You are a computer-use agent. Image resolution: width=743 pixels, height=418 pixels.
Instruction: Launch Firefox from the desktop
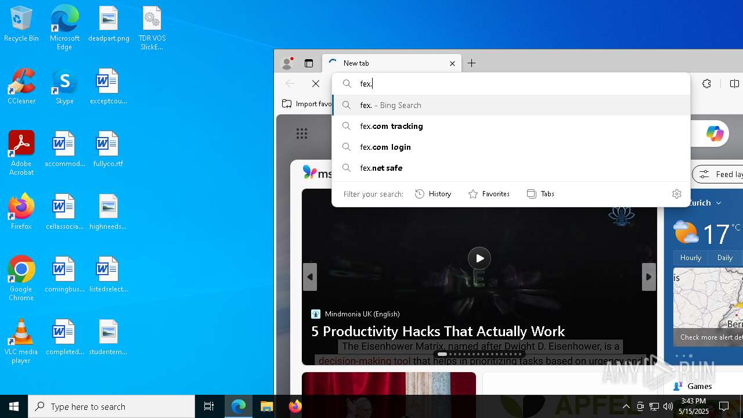(x=21, y=212)
